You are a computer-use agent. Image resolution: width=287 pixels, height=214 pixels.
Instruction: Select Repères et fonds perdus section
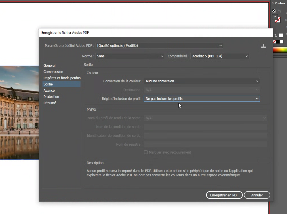click(x=62, y=78)
